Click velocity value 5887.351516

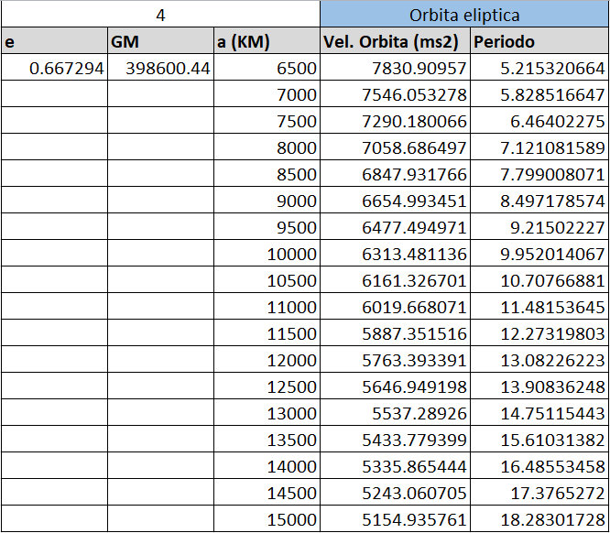tap(396, 333)
